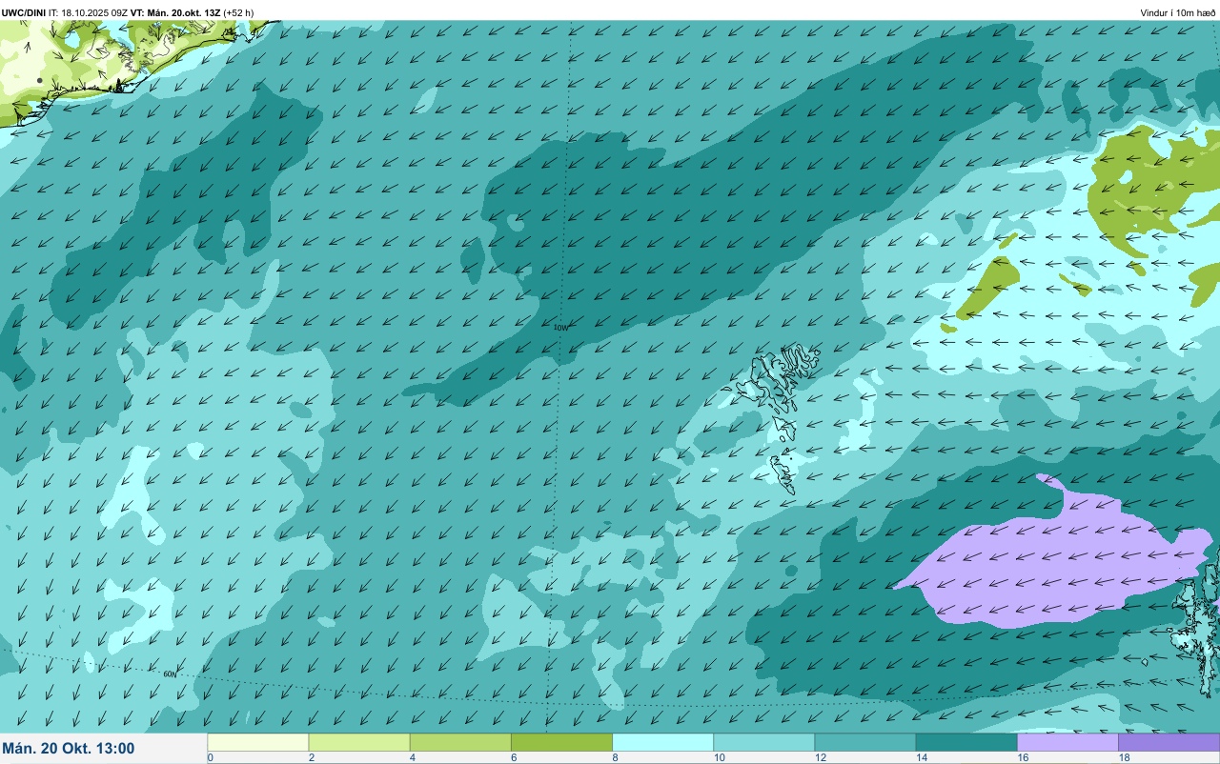
Task: Click the '60N' latitude label on map
Action: tap(170, 674)
